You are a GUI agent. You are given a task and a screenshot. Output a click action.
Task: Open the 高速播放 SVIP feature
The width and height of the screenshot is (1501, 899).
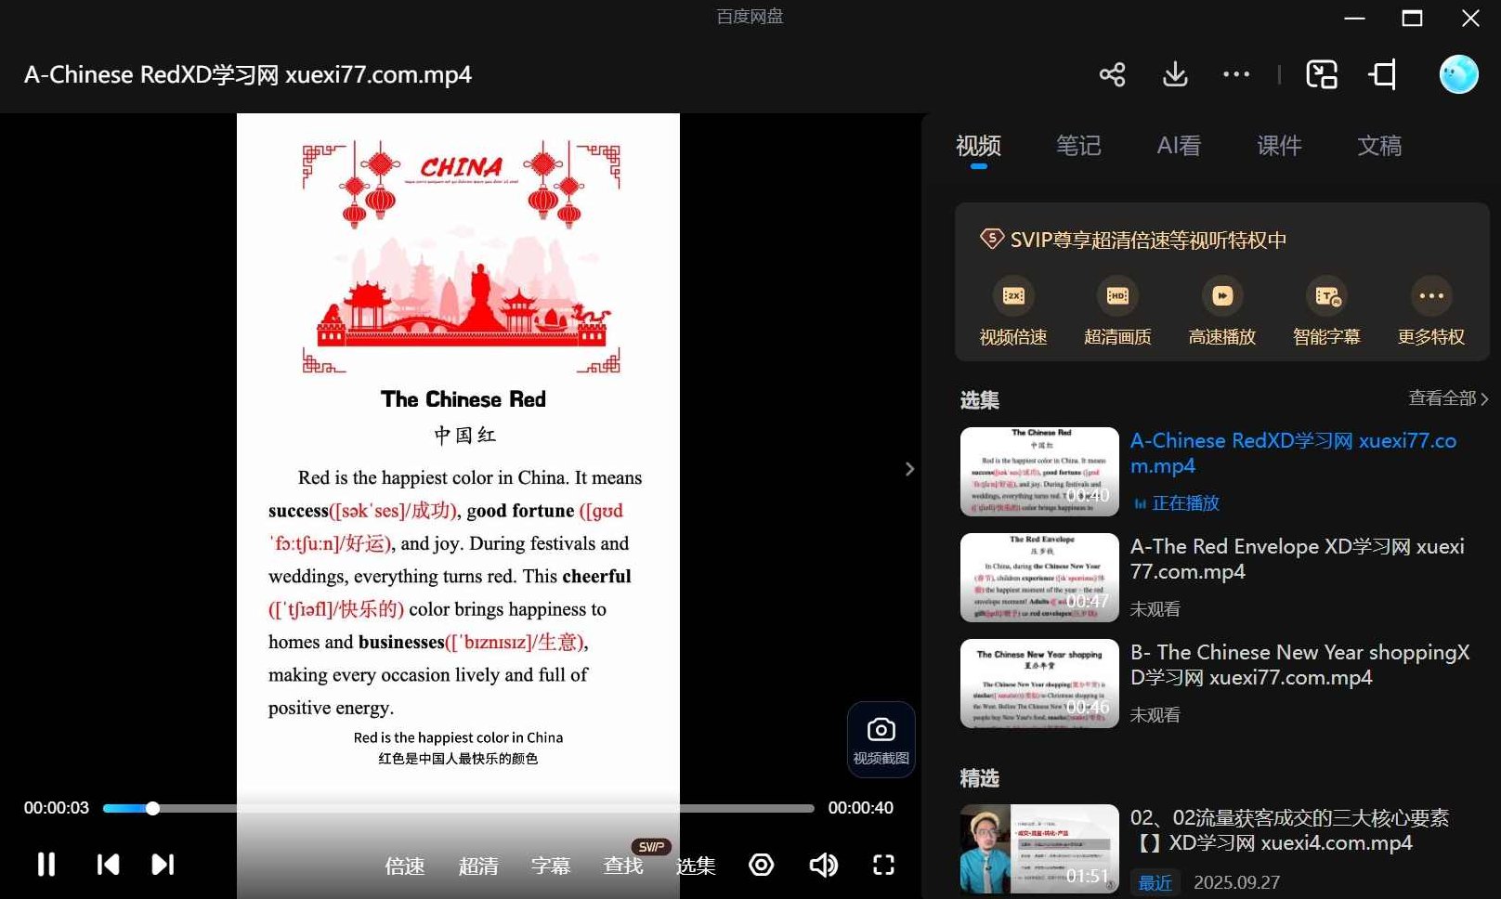click(x=1220, y=306)
